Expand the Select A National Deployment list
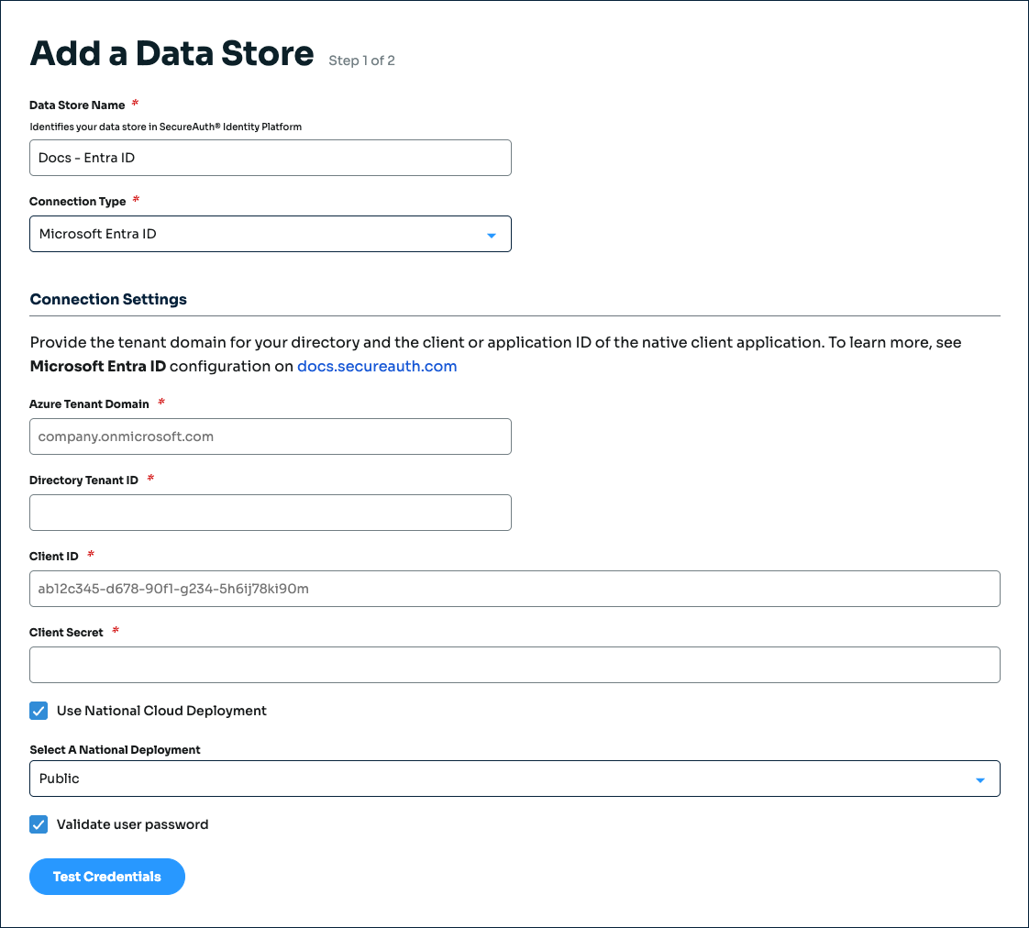Screen dimensions: 1029x928 pyautogui.click(x=514, y=778)
